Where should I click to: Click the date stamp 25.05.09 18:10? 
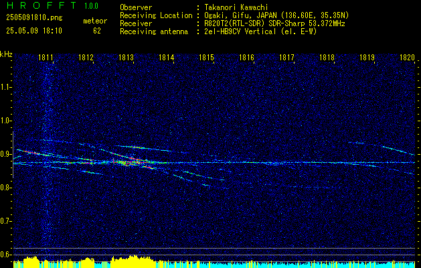(x=34, y=31)
